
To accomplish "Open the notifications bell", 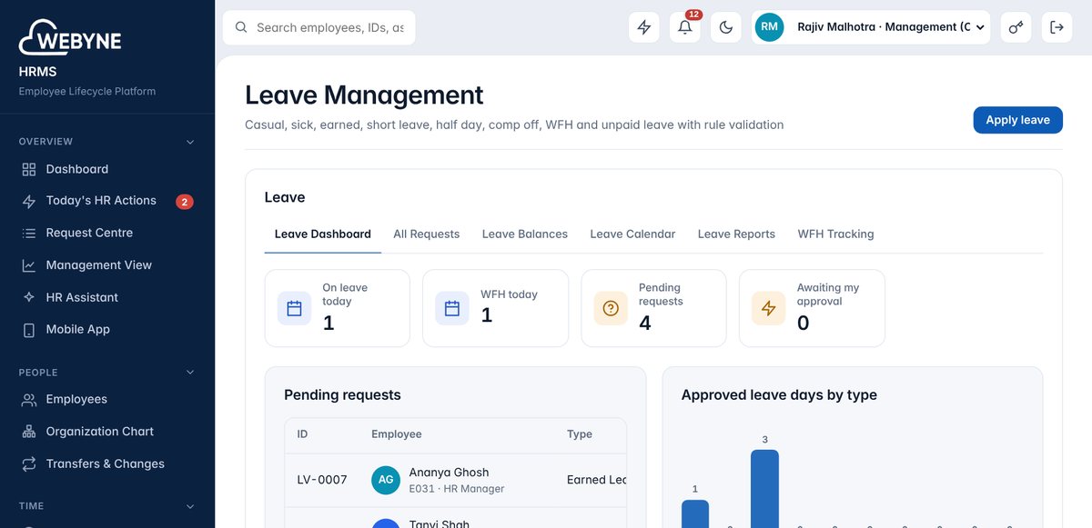I will (685, 27).
